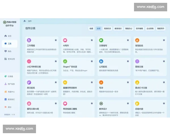Open the 公司起名 blue icon
This screenshot has height=136, width=170.
click(101, 61)
